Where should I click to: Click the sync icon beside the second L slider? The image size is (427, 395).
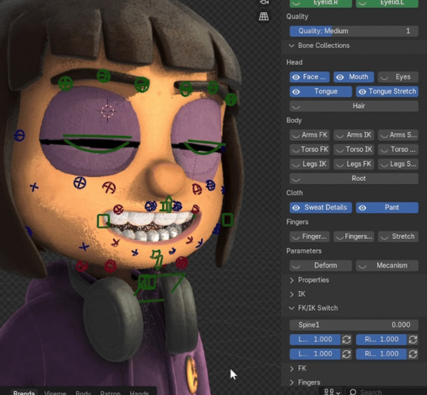click(347, 354)
